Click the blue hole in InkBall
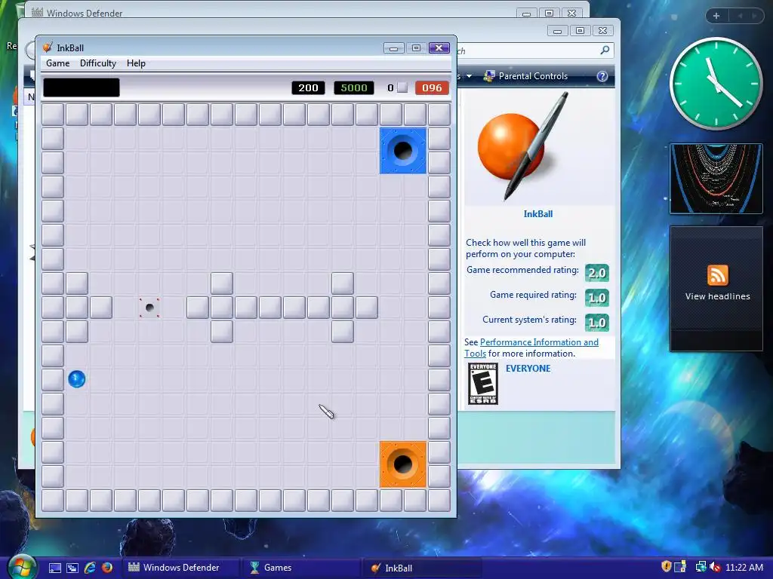This screenshot has height=579, width=773. 403,151
